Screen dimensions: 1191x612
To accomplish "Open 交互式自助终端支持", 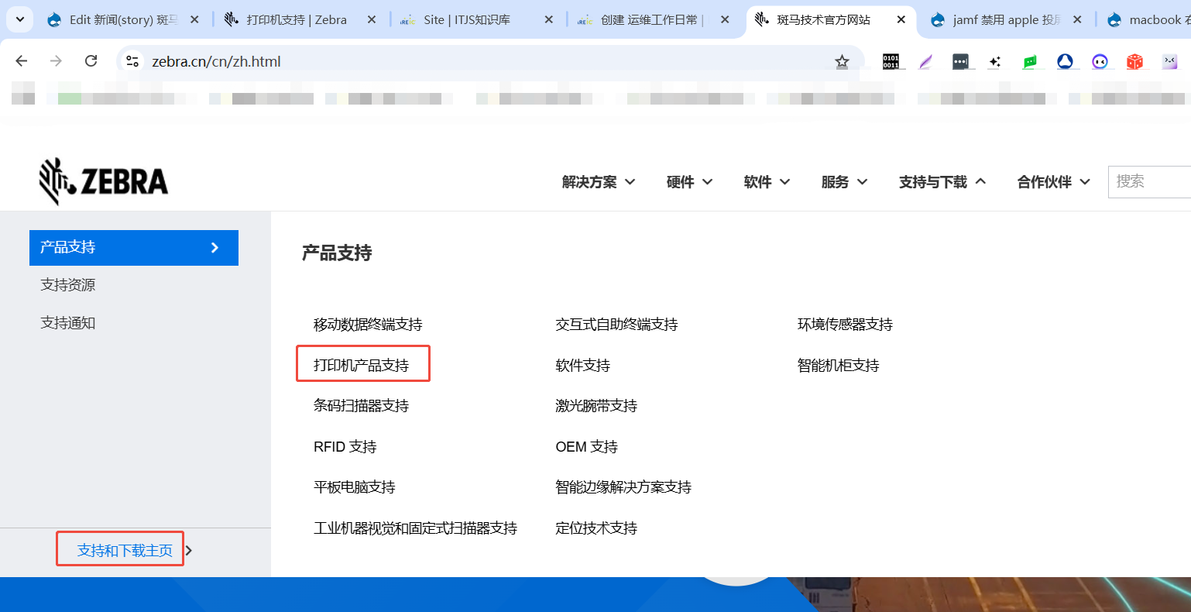I will pos(616,325).
